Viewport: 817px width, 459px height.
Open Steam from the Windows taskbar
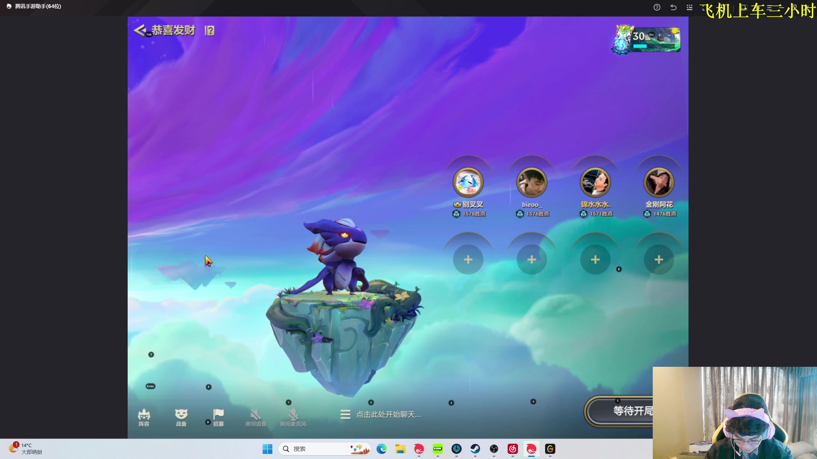pyautogui.click(x=475, y=449)
